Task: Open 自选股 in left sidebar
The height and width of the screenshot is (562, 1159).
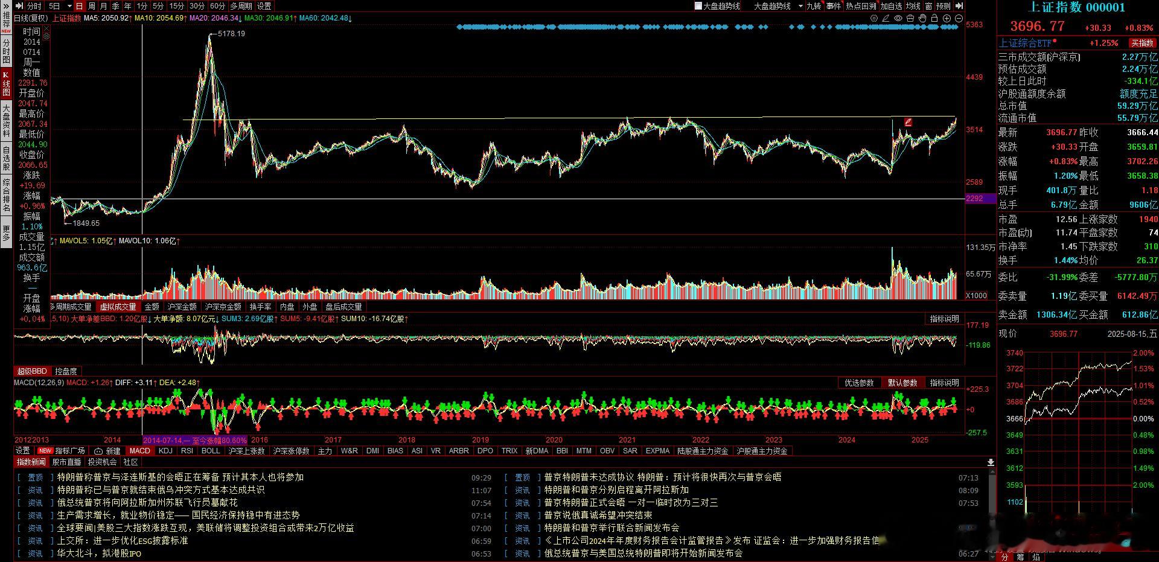Action: pos(6,158)
